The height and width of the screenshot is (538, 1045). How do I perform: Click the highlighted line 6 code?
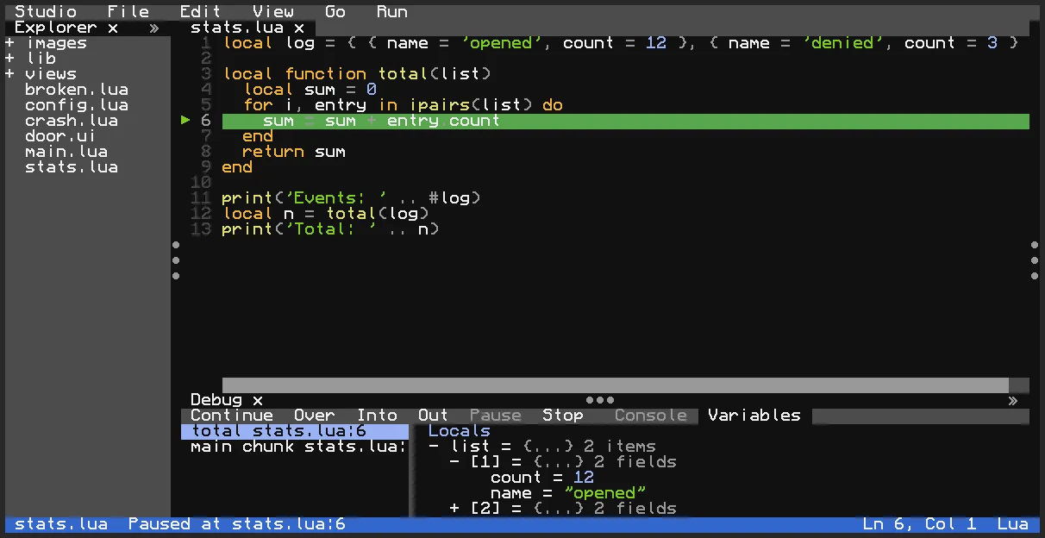click(626, 121)
